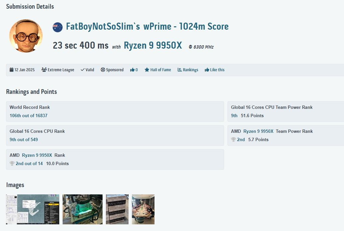Click the thumbs-up icon showing 0 likes
This screenshot has width=344, height=231.
pos(132,70)
